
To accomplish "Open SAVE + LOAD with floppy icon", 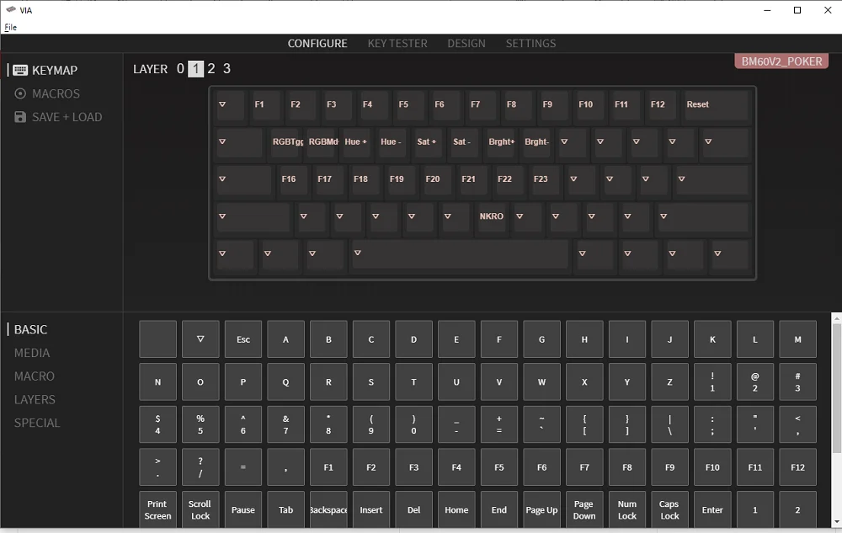I will (58, 117).
